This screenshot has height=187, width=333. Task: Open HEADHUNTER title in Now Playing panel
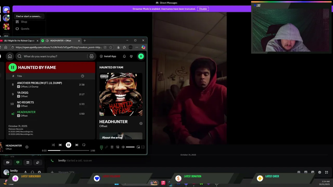pos(113,122)
